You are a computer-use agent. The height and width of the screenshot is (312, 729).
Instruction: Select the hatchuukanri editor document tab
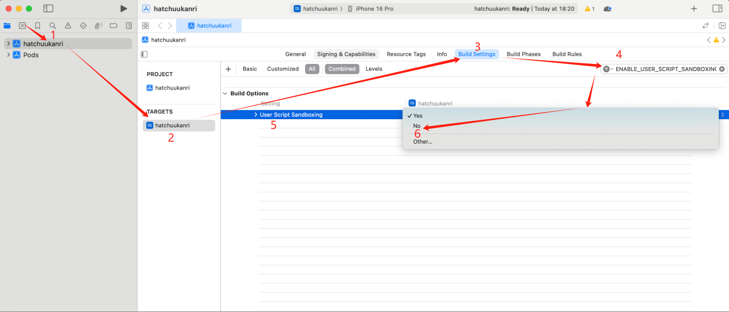[x=208, y=26]
